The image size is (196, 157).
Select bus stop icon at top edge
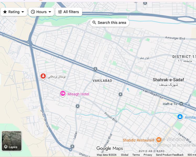145,3
